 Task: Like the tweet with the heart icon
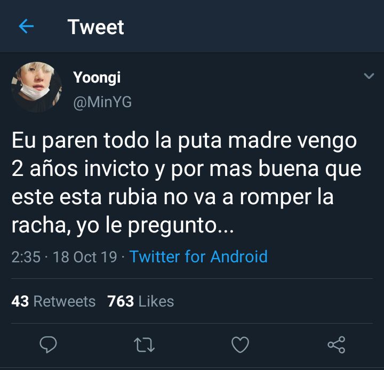coord(240,344)
